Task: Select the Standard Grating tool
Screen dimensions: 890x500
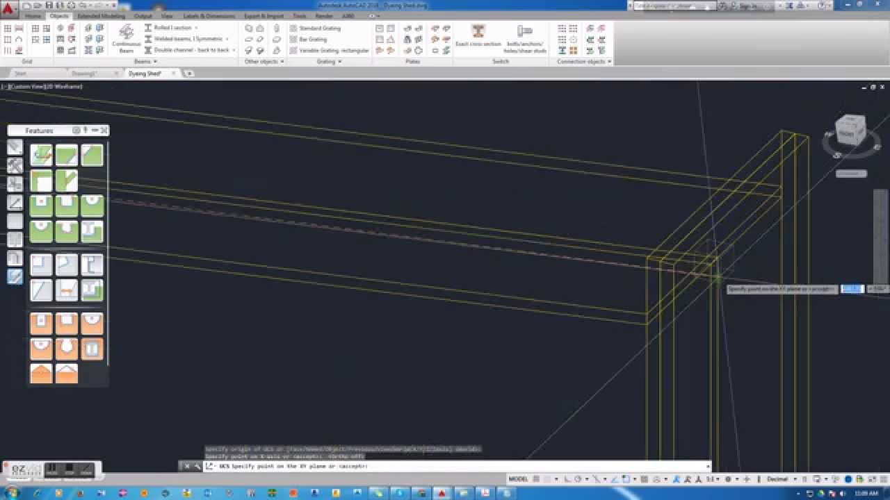Action: [315, 28]
